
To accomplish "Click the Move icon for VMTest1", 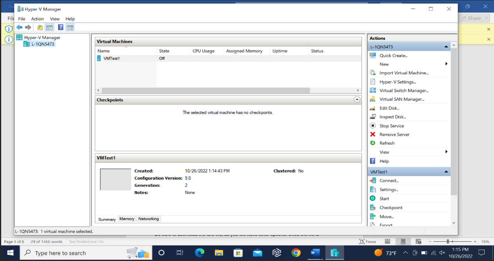I will click(373, 216).
